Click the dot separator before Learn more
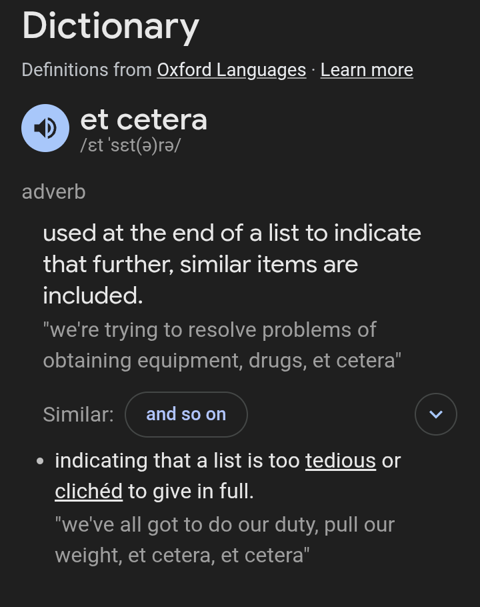 (313, 70)
